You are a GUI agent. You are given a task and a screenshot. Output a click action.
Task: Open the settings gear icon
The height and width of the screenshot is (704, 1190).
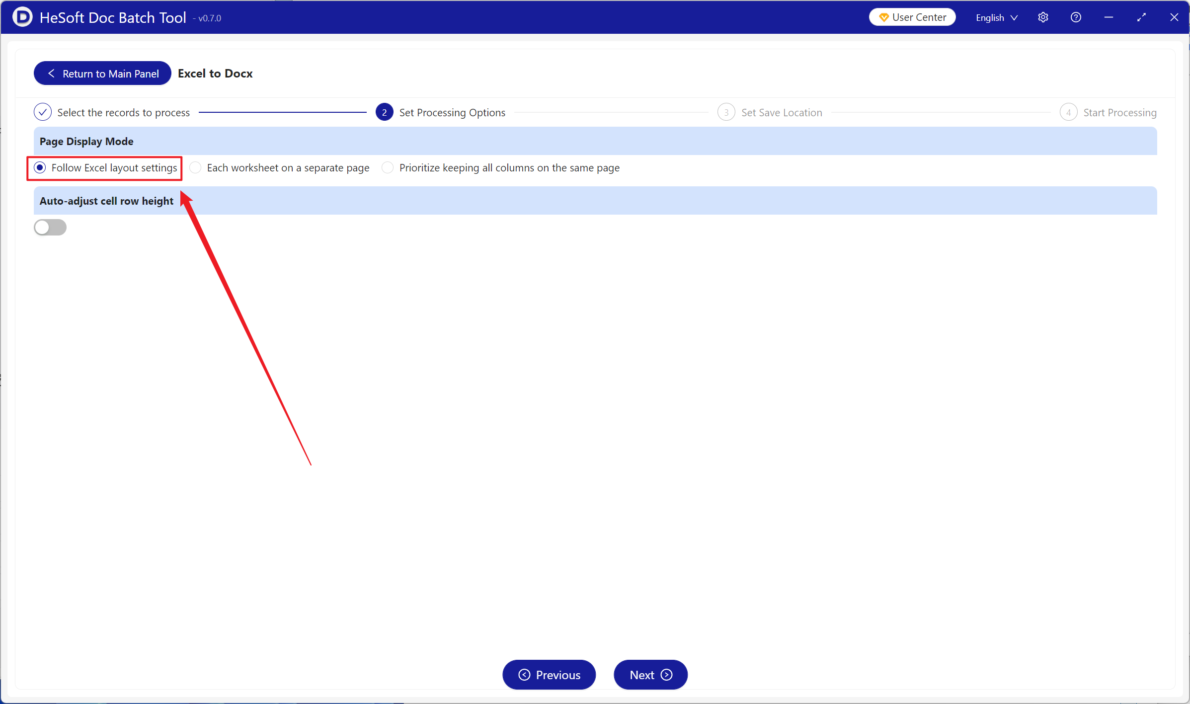1043,17
